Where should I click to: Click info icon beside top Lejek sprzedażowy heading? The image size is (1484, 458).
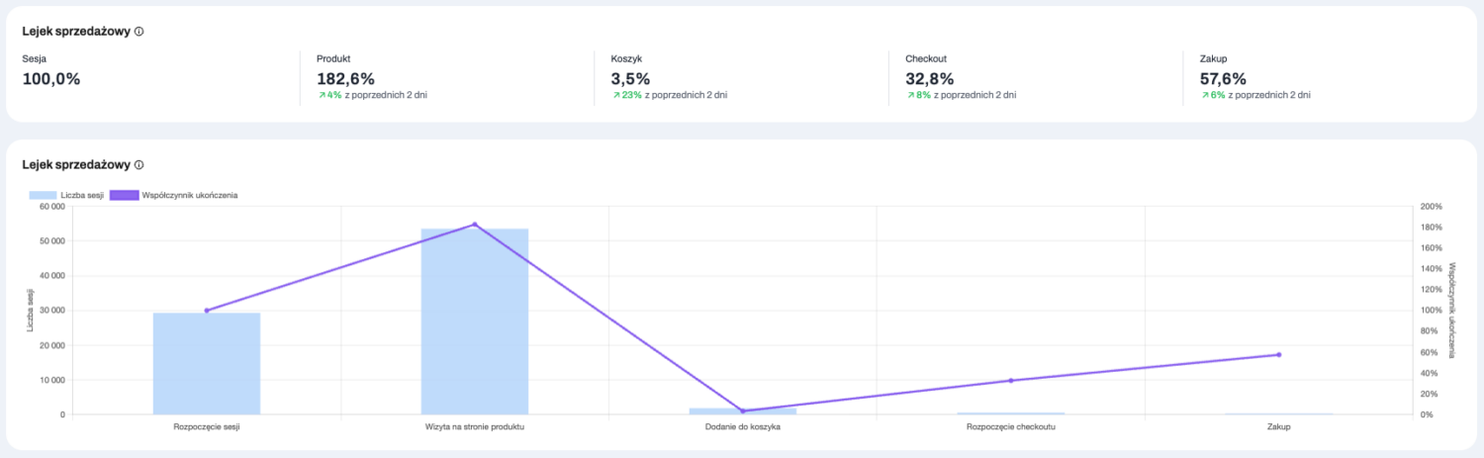(139, 32)
